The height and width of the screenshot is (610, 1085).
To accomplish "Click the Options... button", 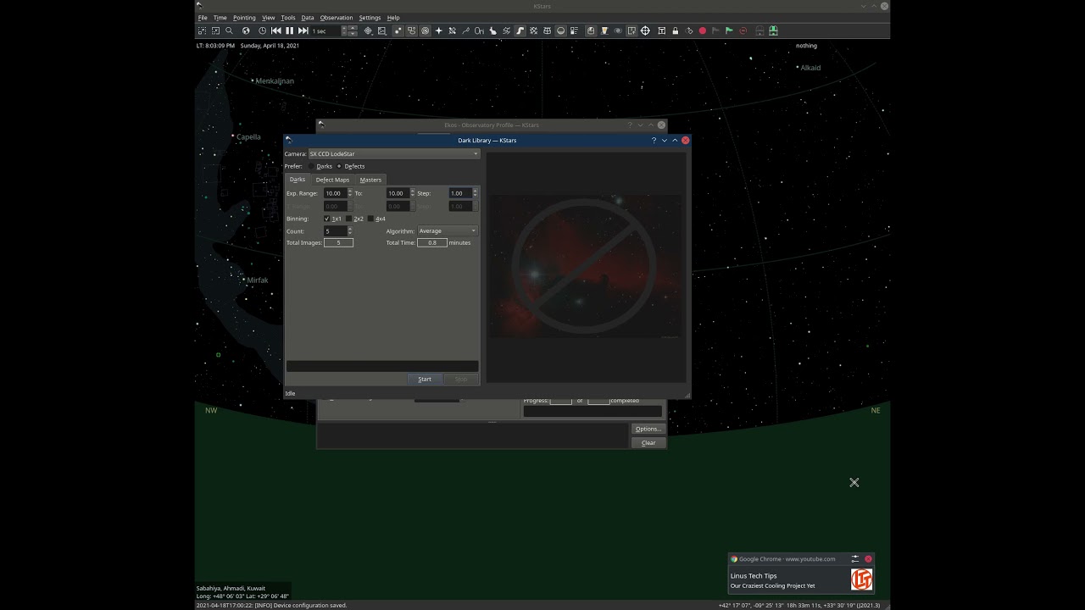I will pyautogui.click(x=648, y=429).
